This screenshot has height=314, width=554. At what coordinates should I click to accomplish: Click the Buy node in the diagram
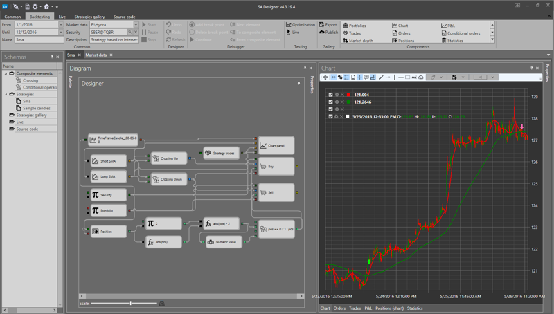click(x=276, y=167)
